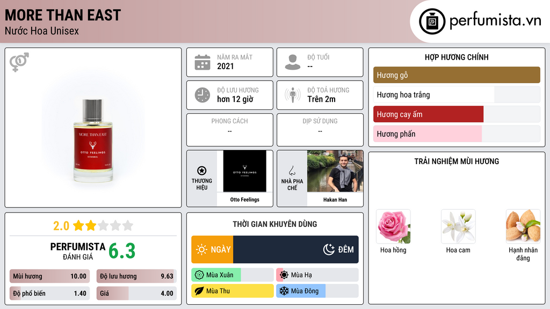Image resolution: width=550 pixels, height=309 pixels.
Task: Click the Hương cay ấm accord bar
Action: [x=457, y=114]
